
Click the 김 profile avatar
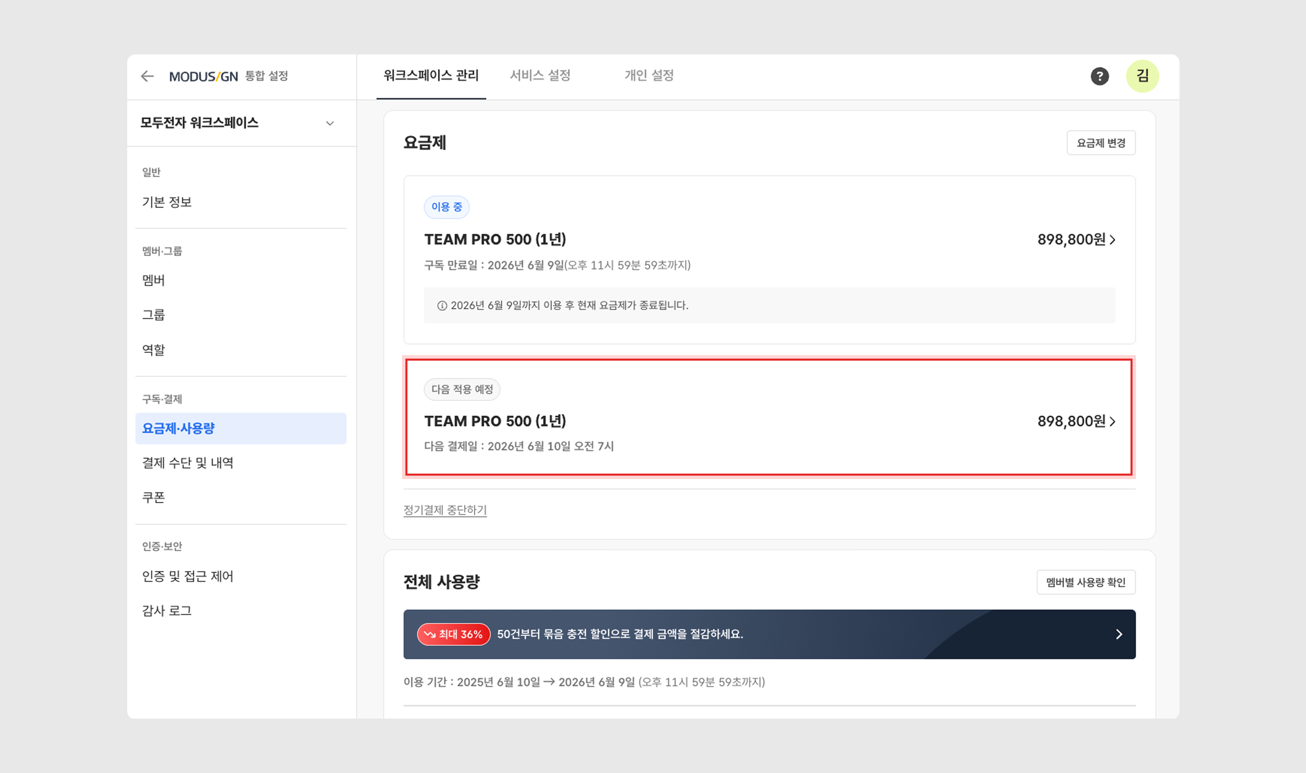tap(1142, 77)
